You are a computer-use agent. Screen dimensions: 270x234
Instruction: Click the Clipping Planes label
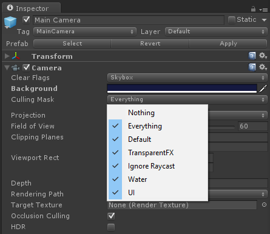point(37,137)
